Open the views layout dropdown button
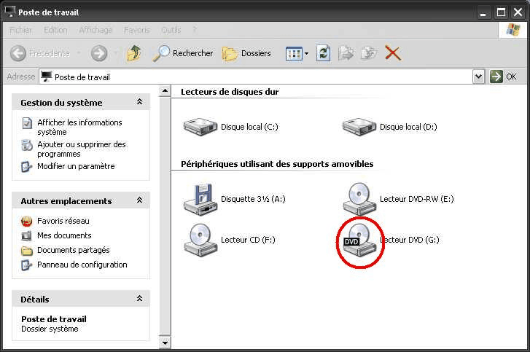530x352 pixels. pyautogui.click(x=297, y=53)
